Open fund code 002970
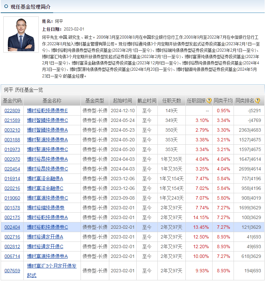The height and width of the screenshot is (281, 265). (12, 159)
